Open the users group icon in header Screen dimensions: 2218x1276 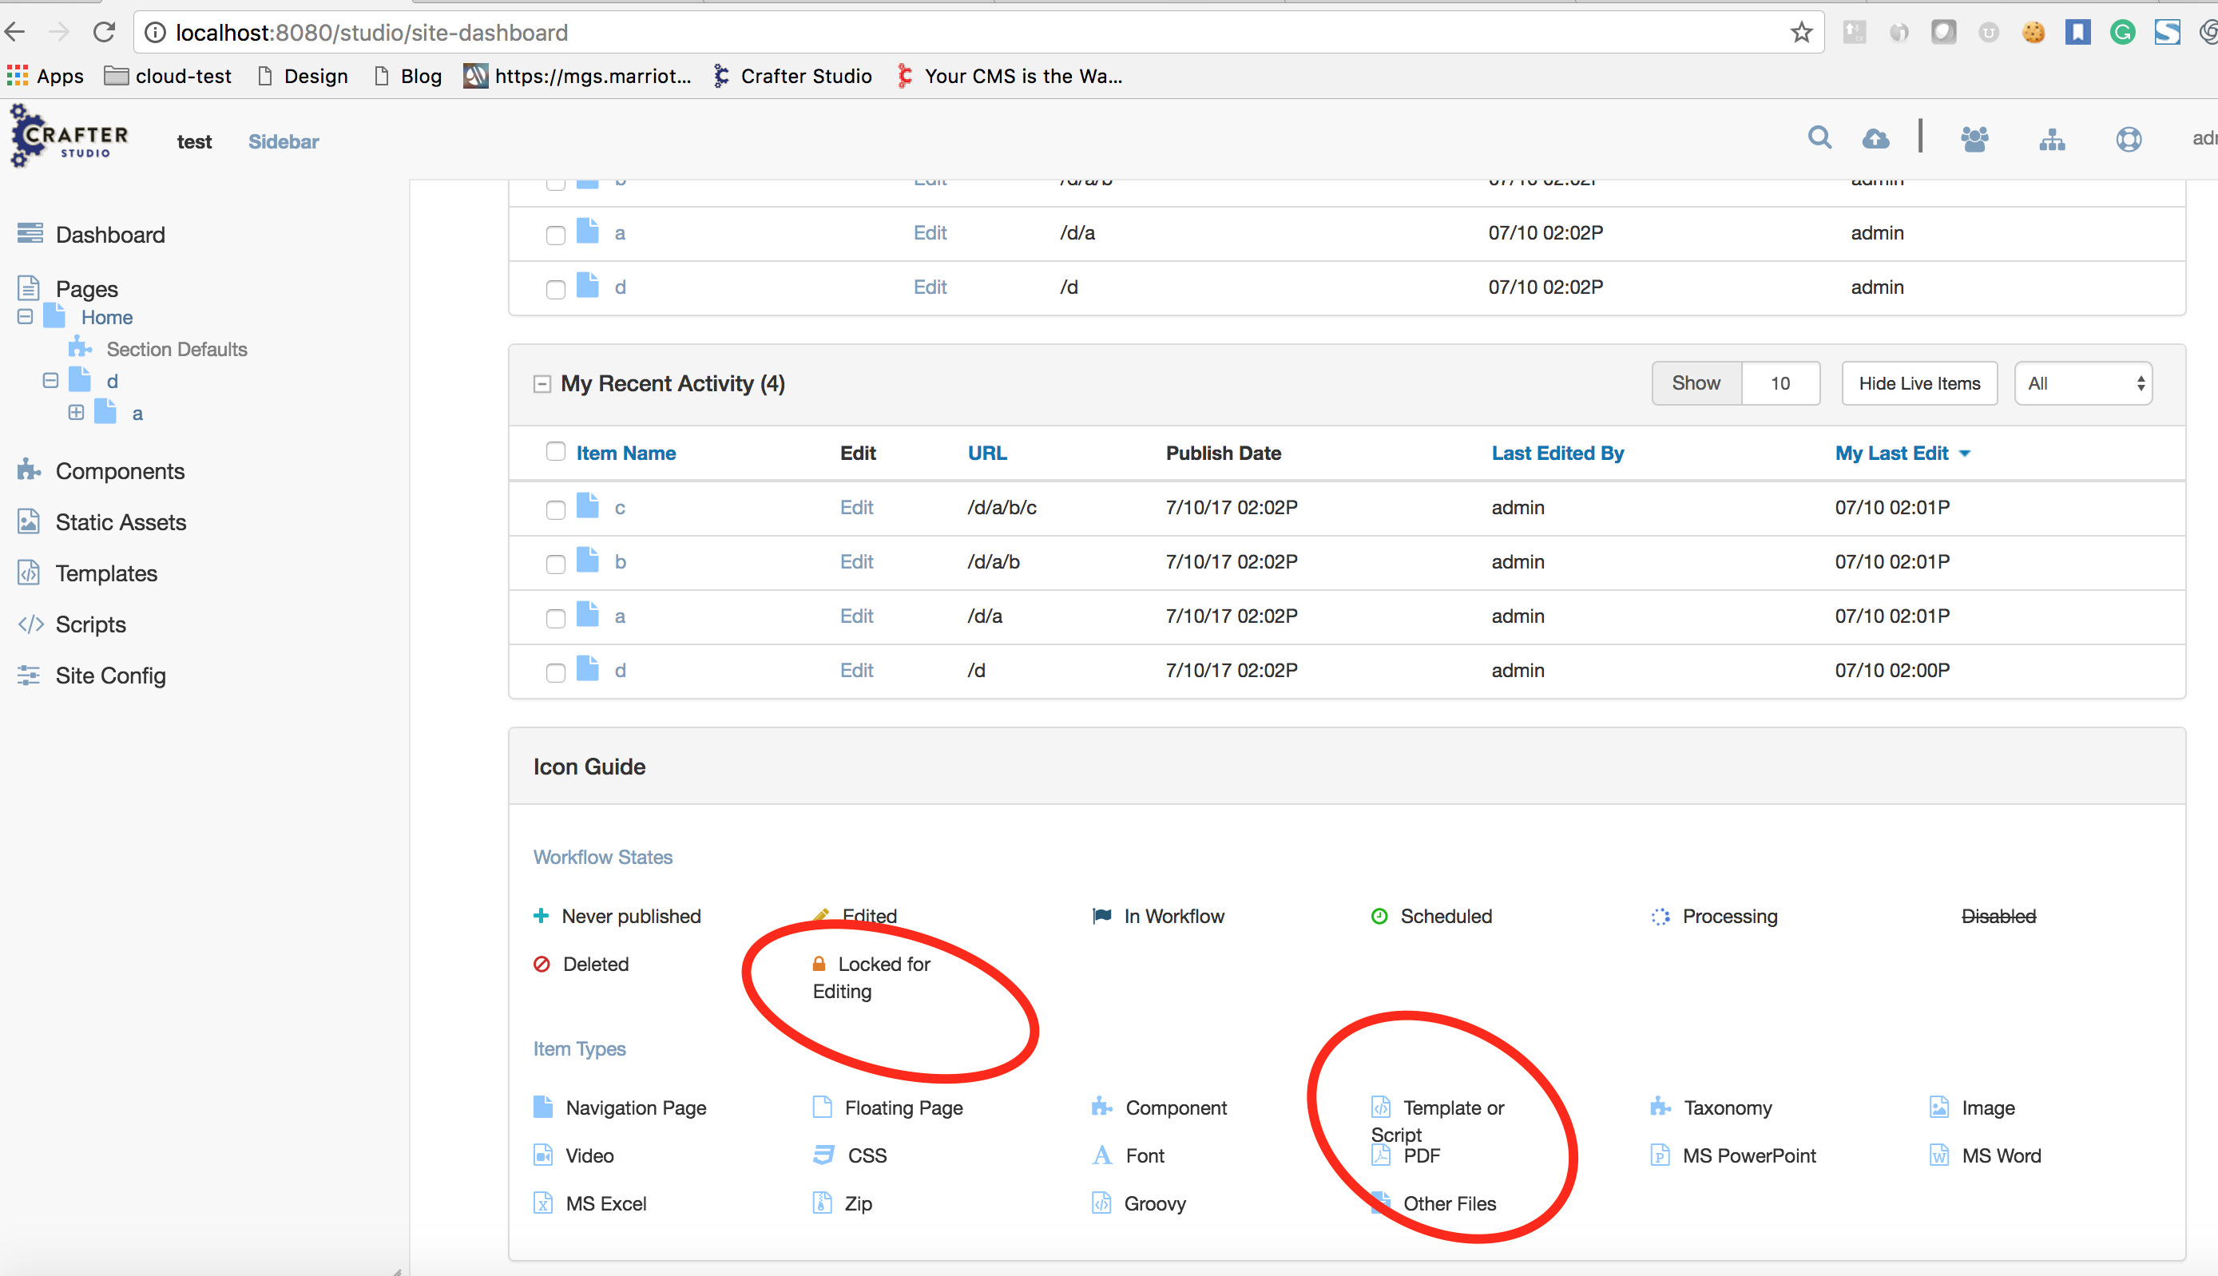1974,138
